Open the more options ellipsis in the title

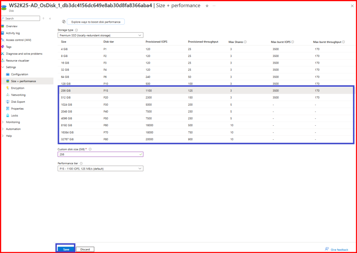[214, 6]
